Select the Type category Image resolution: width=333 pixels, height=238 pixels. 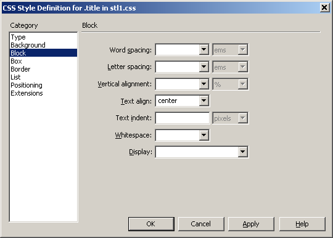43,37
